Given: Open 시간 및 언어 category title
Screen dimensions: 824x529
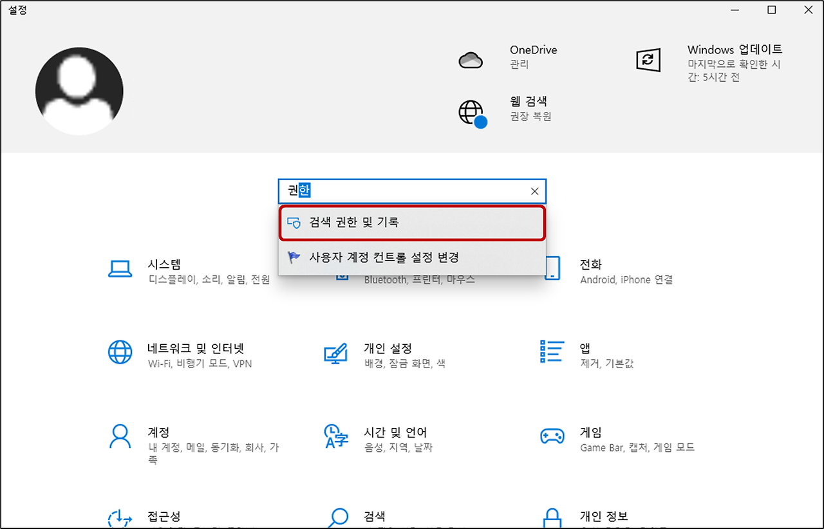Looking at the screenshot, I should 395,432.
